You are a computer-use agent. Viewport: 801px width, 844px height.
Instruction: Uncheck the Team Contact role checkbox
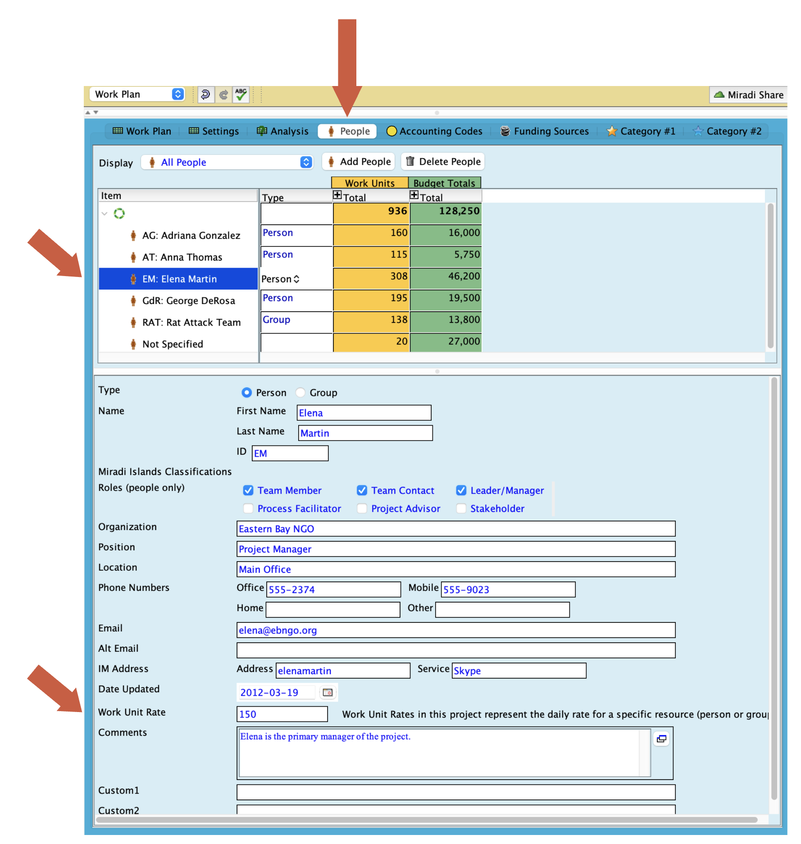click(362, 490)
